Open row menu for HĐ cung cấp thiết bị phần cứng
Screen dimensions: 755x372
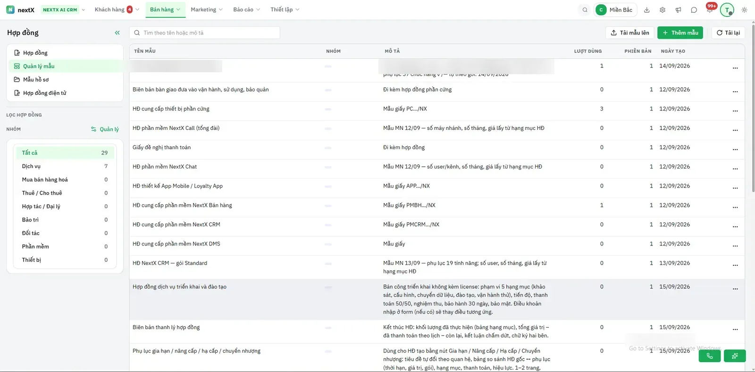pyautogui.click(x=735, y=110)
